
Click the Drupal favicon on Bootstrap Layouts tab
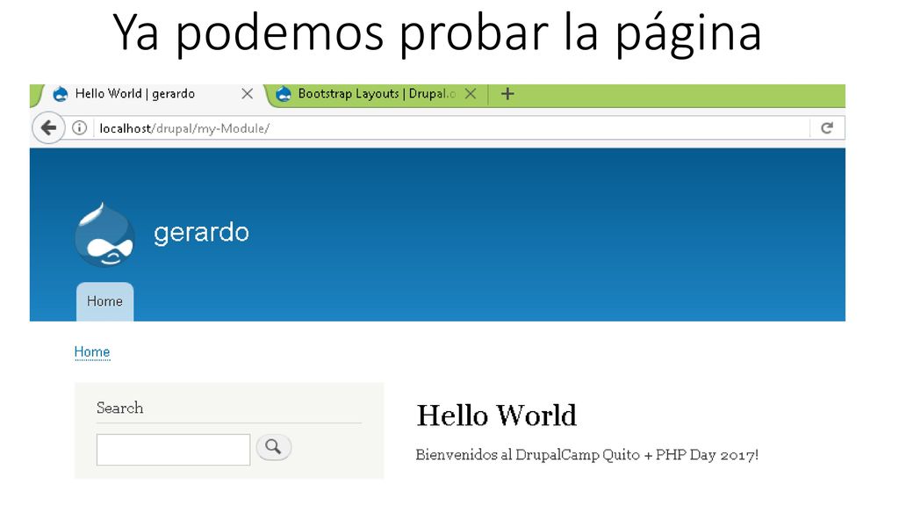(x=284, y=94)
